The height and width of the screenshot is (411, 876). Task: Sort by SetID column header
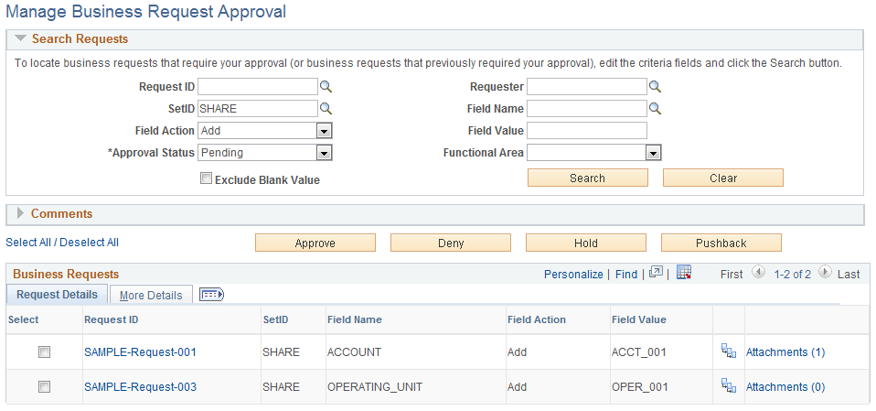pos(275,319)
